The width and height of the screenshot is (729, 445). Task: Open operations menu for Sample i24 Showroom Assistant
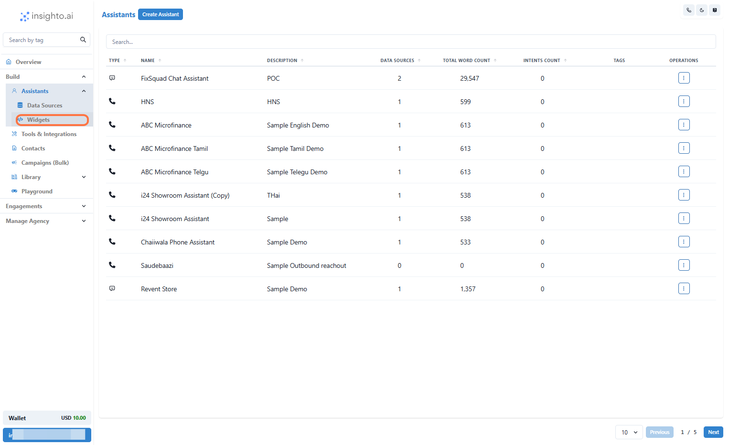click(684, 218)
